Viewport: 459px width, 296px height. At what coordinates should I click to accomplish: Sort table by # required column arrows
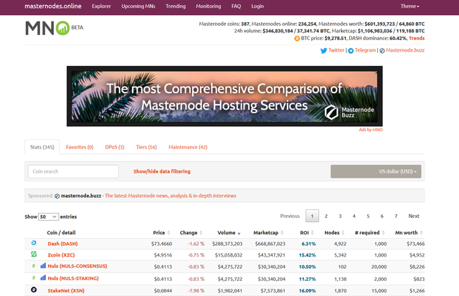pos(383,233)
